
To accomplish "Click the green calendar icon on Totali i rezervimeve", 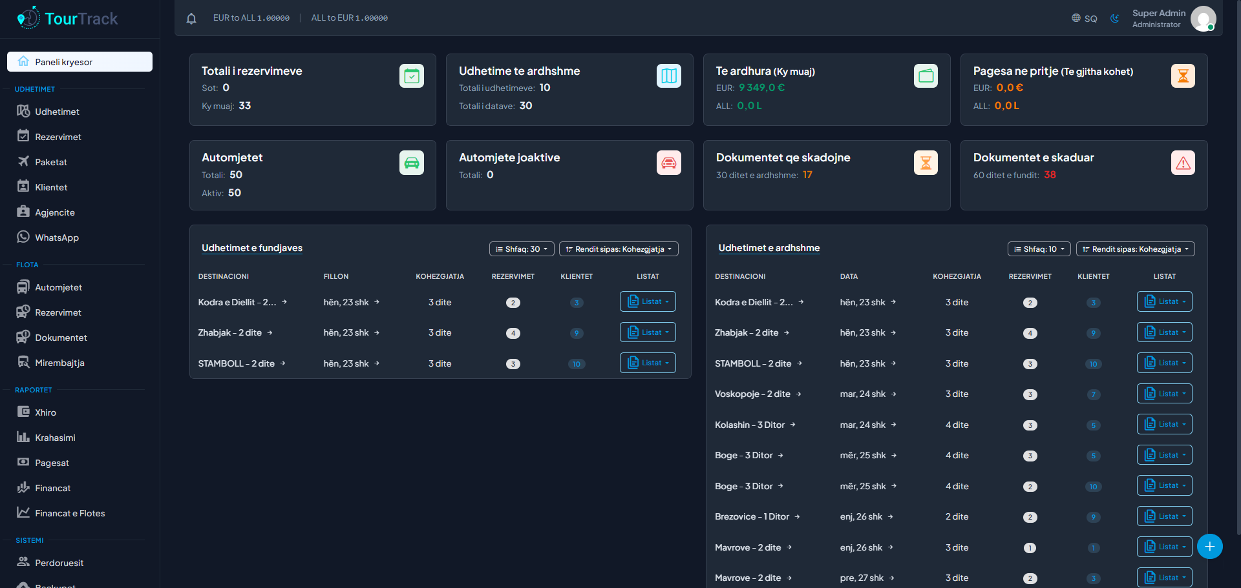I will [411, 76].
